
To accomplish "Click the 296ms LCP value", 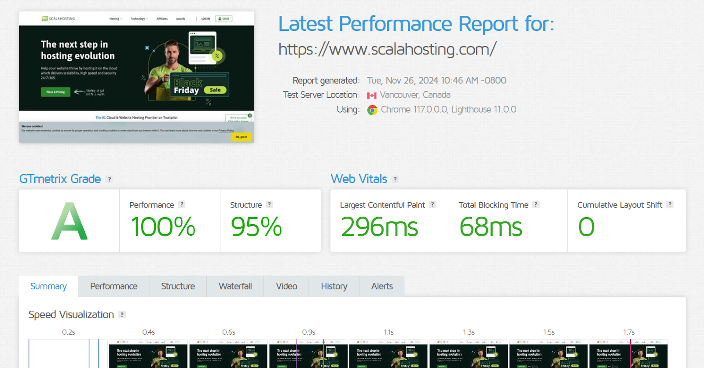I will coord(379,227).
